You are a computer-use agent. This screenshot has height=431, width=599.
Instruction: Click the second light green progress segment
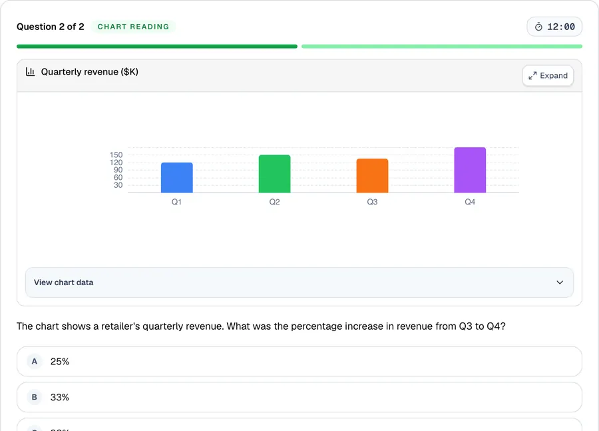click(x=442, y=46)
